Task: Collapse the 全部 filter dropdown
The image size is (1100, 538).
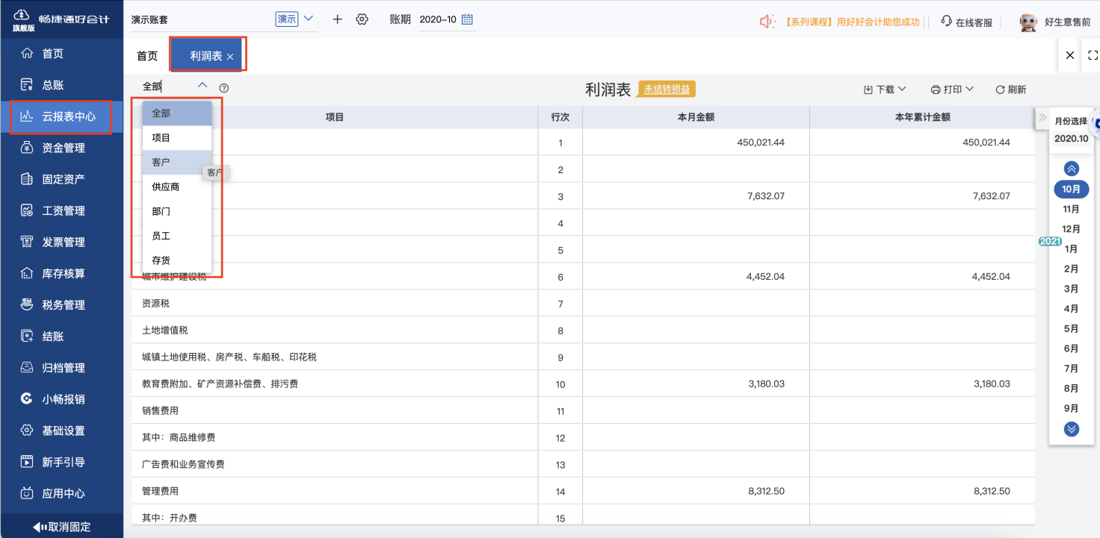Action: coord(202,86)
